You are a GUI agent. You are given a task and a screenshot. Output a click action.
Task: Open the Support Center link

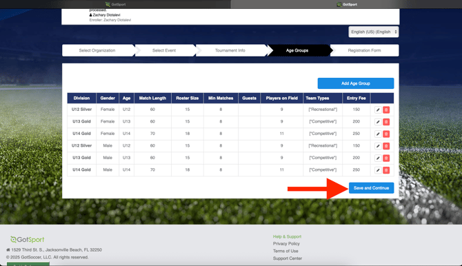288,258
